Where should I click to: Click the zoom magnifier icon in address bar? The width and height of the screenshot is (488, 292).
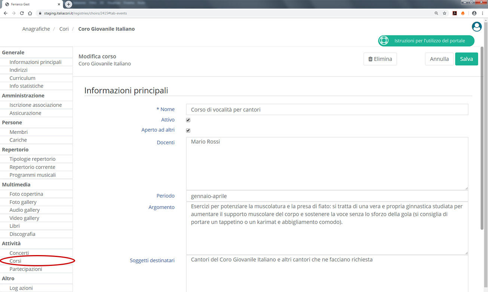(436, 13)
